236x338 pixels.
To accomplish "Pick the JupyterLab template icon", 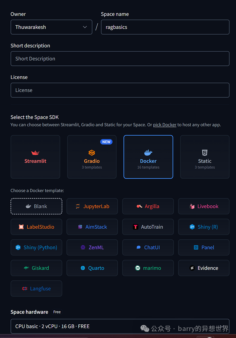I will click(x=78, y=207).
